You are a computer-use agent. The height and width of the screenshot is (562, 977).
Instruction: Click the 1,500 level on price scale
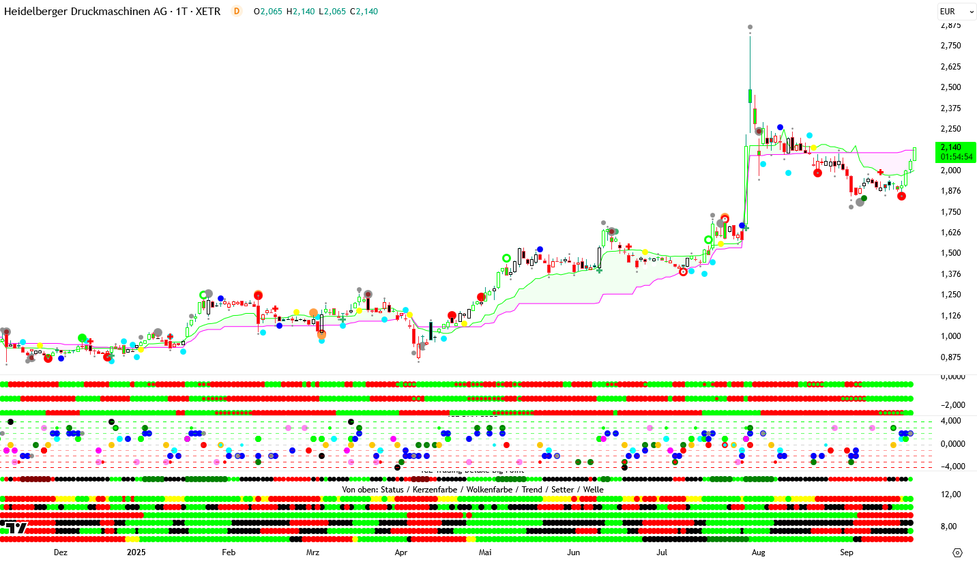click(950, 253)
